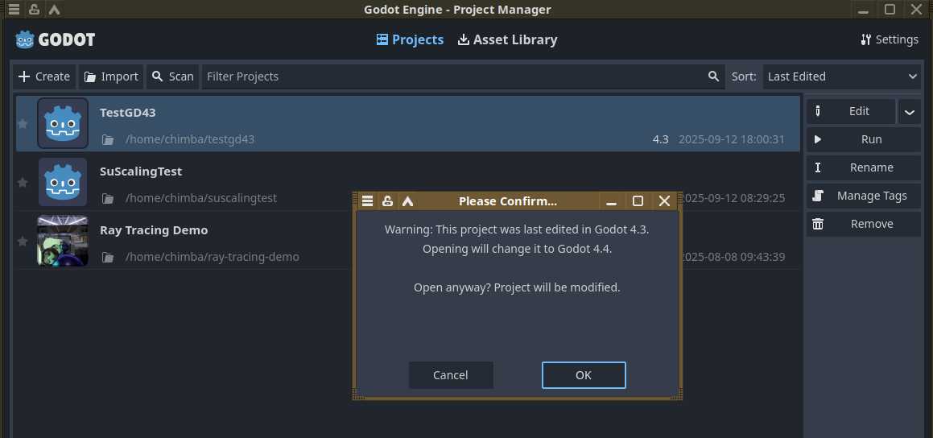
Task: Click the Ray Tracing Demo thumbnail
Action: click(63, 241)
